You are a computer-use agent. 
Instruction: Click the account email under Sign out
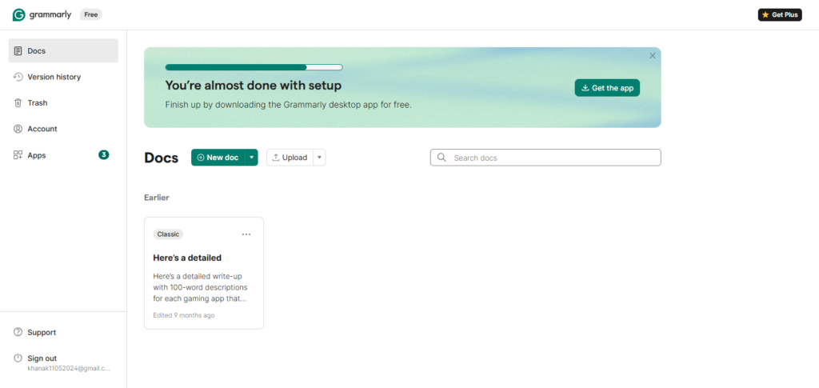[x=69, y=368]
